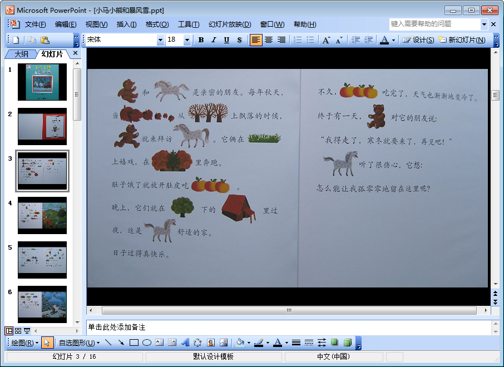Click the Copy icon in standard toolbar

tap(32, 40)
